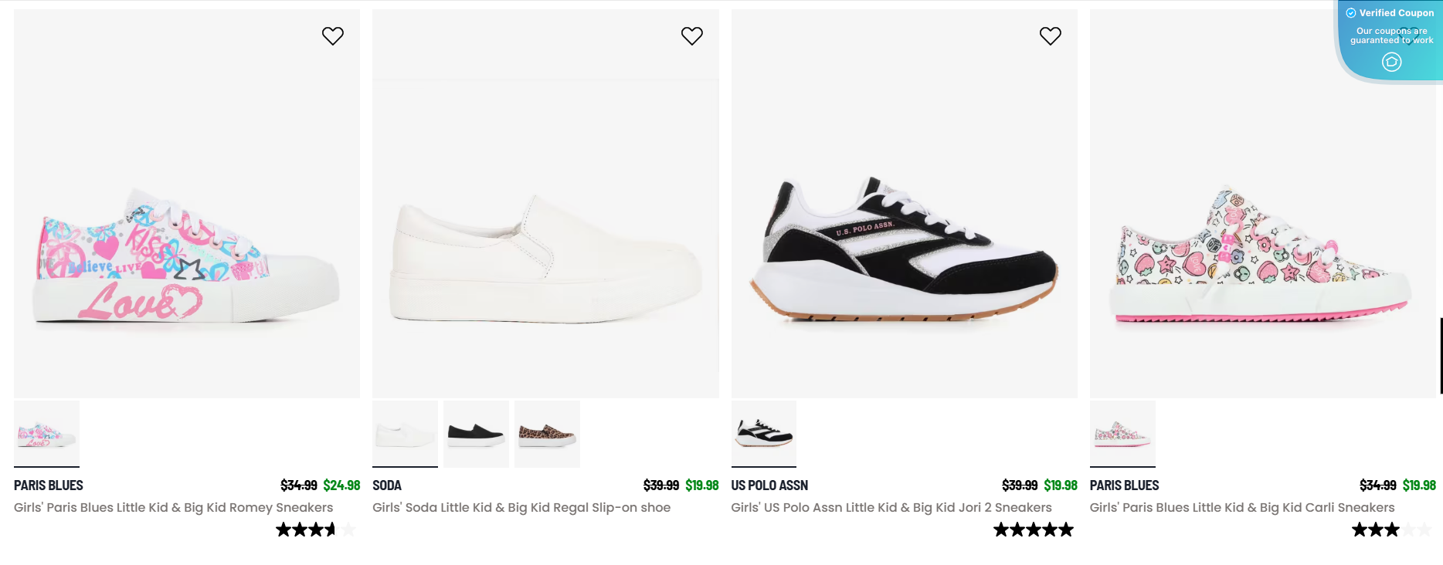Click star rating of Romey Sneakers

[x=316, y=529]
